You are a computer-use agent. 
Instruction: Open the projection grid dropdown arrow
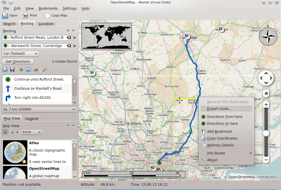point(17,132)
